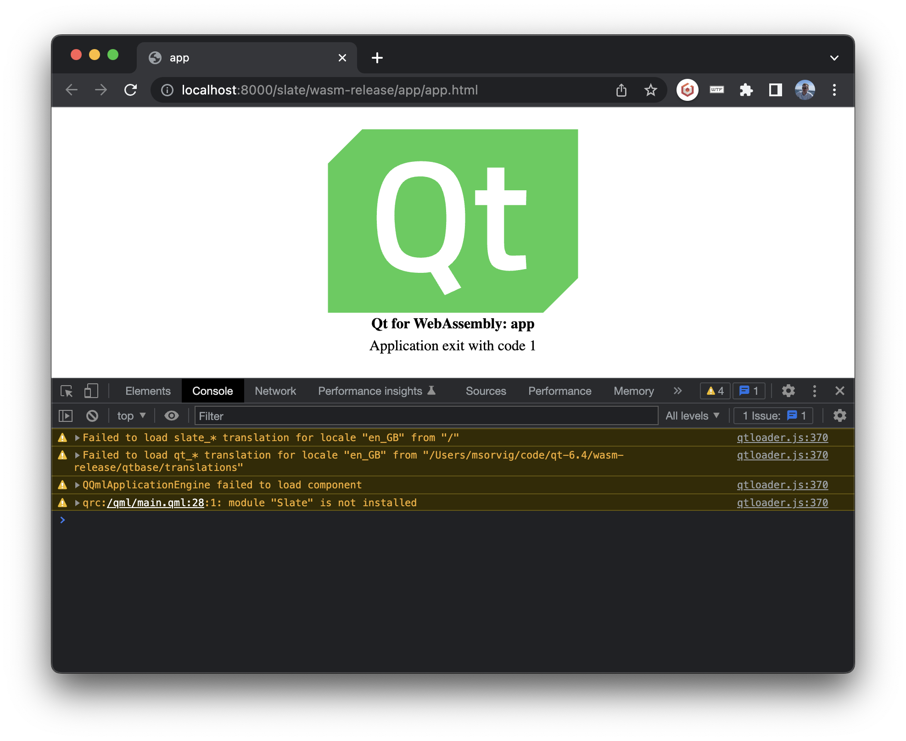Clear the console messages
Screen dimensions: 906x741
click(93, 415)
